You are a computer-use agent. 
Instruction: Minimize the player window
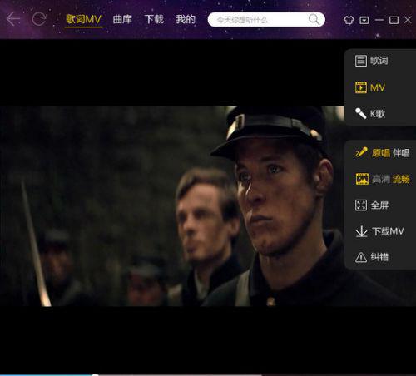coord(379,20)
